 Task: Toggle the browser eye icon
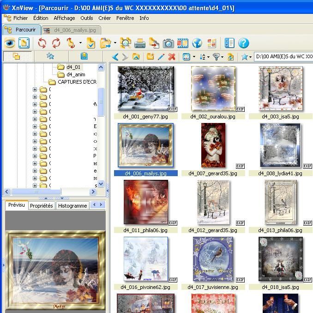click(10, 43)
